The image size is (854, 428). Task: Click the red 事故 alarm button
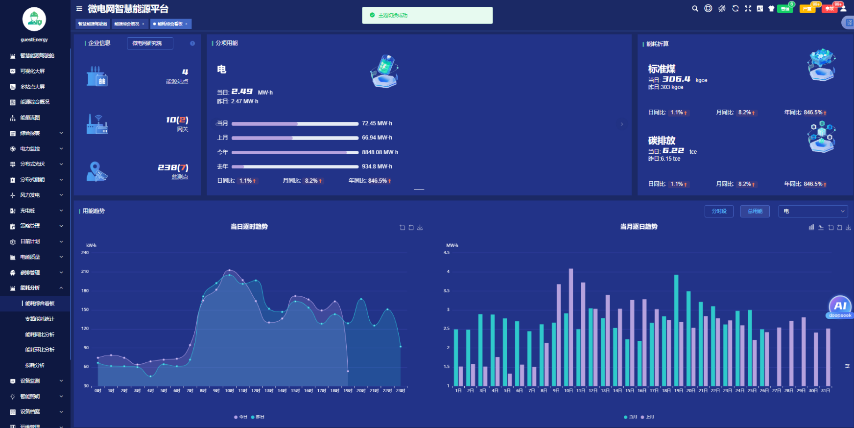830,9
